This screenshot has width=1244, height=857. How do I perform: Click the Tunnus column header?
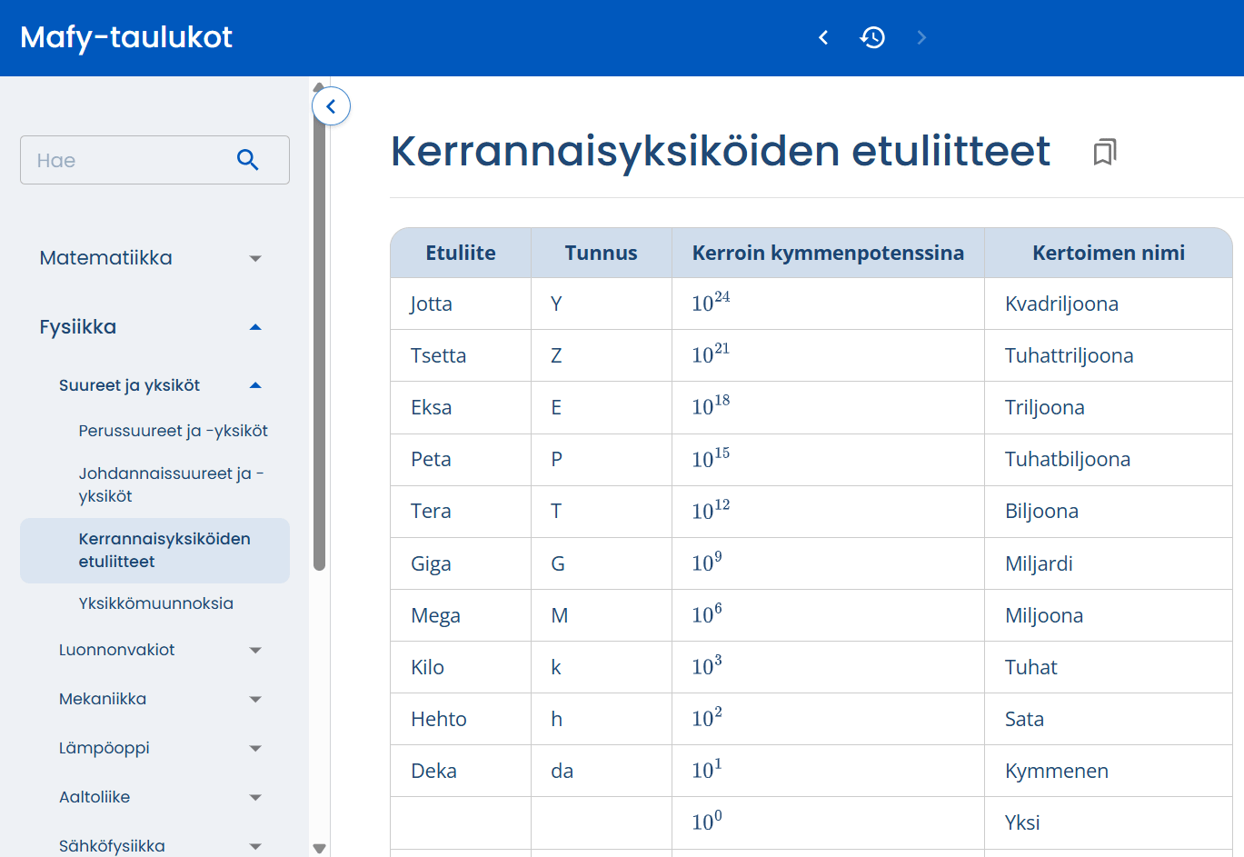click(601, 253)
